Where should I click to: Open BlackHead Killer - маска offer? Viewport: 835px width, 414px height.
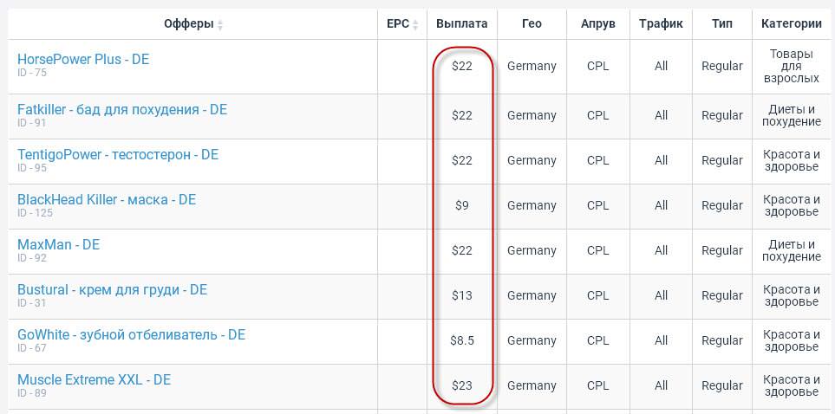coord(107,200)
